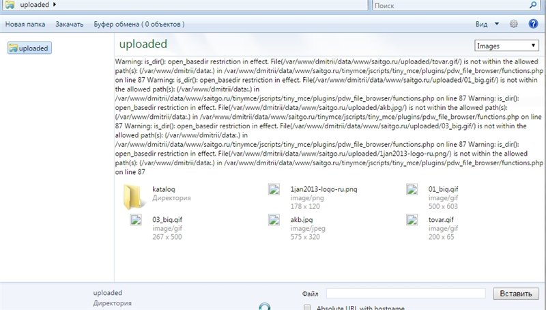
Task: Toggle Absolute URL with hostname checkbox
Action: coord(307,307)
